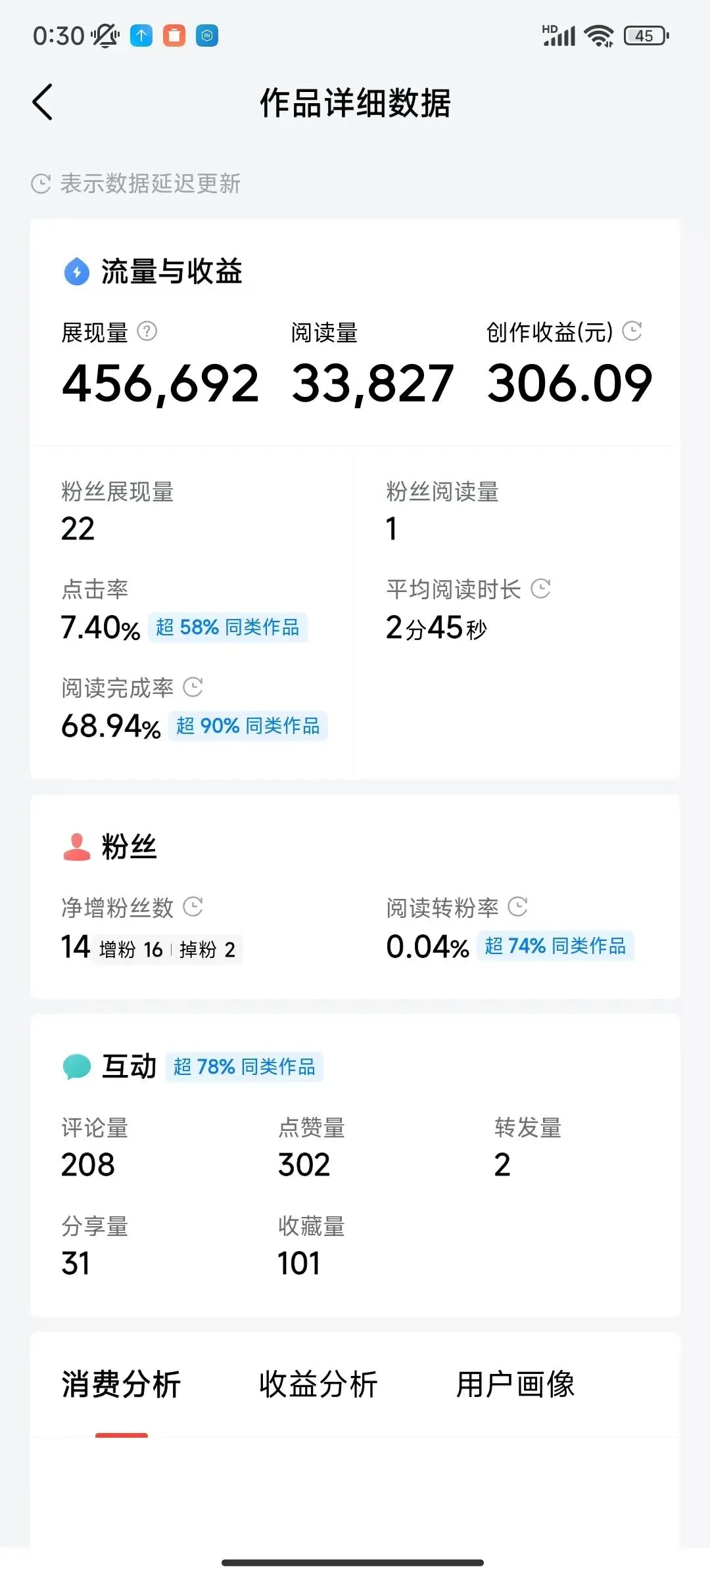Open the 用户画像 tab
710x1577 pixels.
pos(515,1384)
